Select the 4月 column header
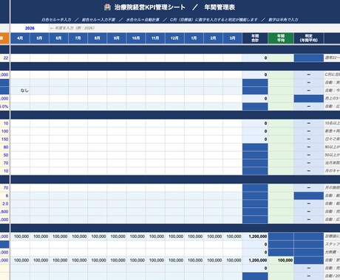This screenshot has height=280, width=340. point(20,38)
